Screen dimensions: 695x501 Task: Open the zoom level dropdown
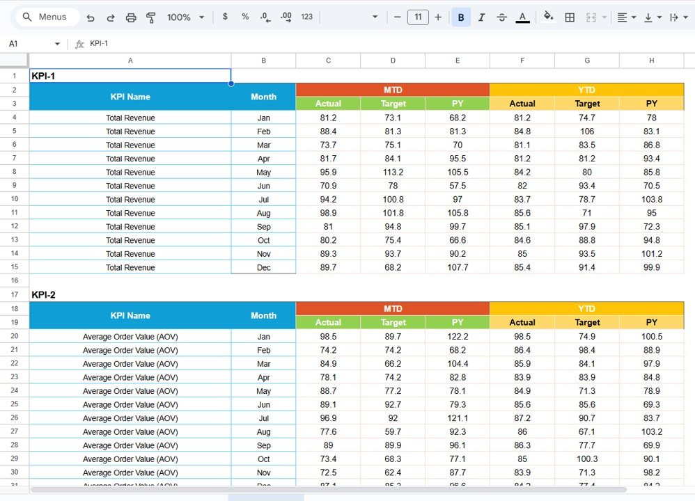click(182, 17)
